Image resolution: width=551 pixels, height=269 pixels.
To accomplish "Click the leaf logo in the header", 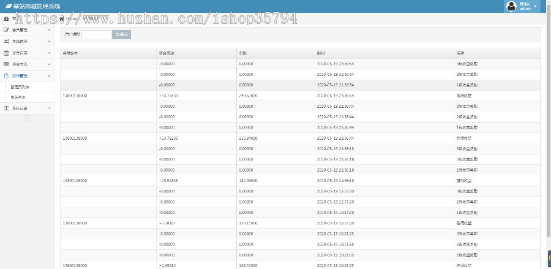I will pos(9,6).
